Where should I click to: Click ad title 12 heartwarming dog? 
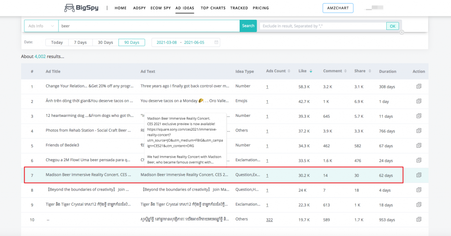coord(89,116)
